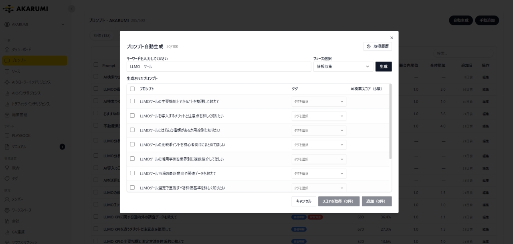The image size is (513, 244).
Task: Click the dialog's prompt list scrollbar
Action: (390, 122)
